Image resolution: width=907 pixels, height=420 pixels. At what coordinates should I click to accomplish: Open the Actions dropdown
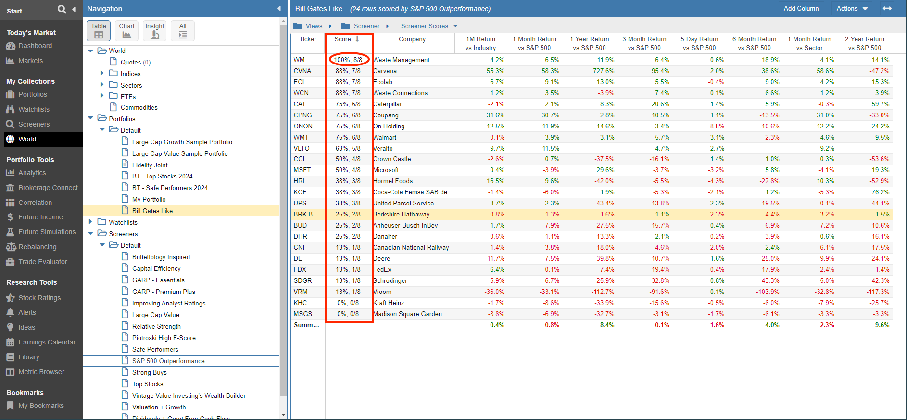tap(852, 8)
